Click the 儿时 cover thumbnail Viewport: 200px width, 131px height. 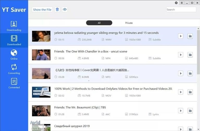click(41, 73)
